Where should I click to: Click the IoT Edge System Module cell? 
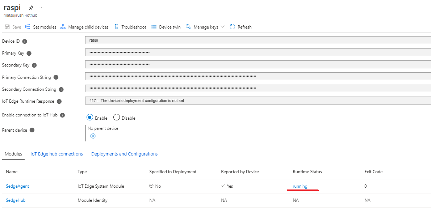coord(101,186)
